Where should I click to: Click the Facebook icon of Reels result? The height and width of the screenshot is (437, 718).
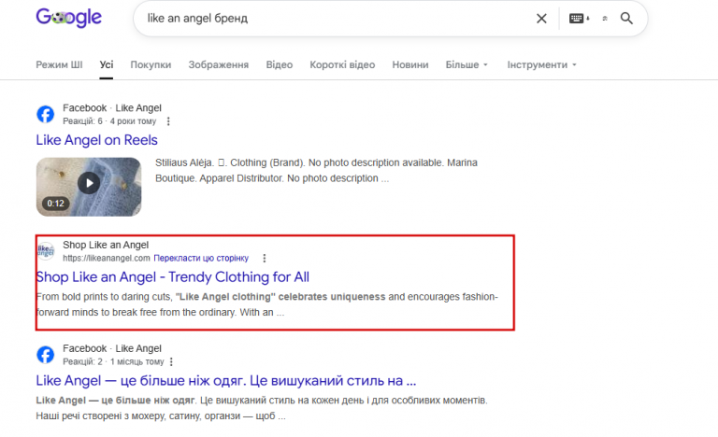[x=45, y=114]
